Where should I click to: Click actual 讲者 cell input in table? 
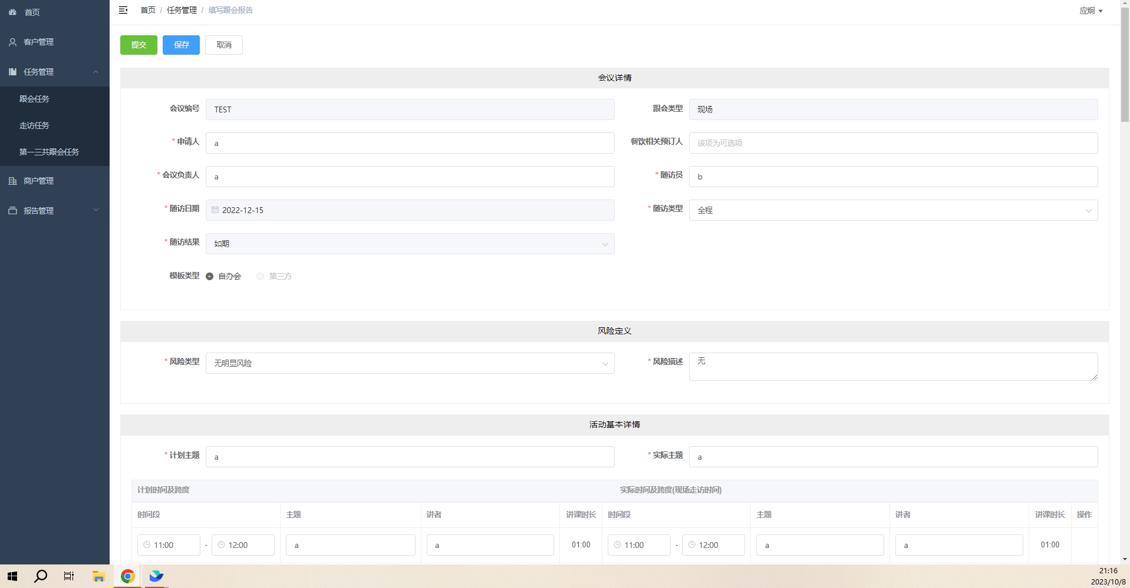(x=959, y=545)
